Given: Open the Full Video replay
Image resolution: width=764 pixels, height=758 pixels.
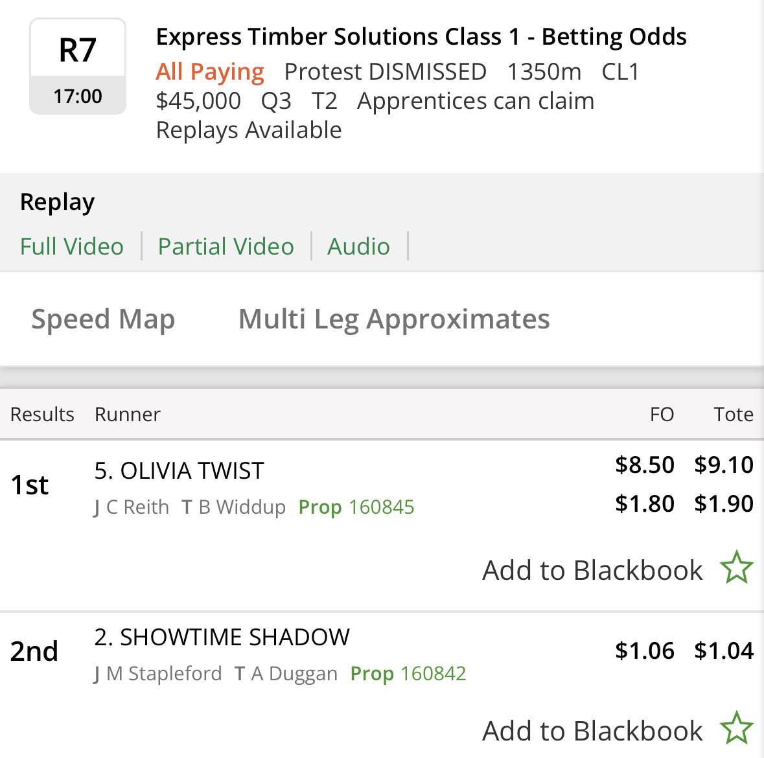Looking at the screenshot, I should (x=72, y=246).
